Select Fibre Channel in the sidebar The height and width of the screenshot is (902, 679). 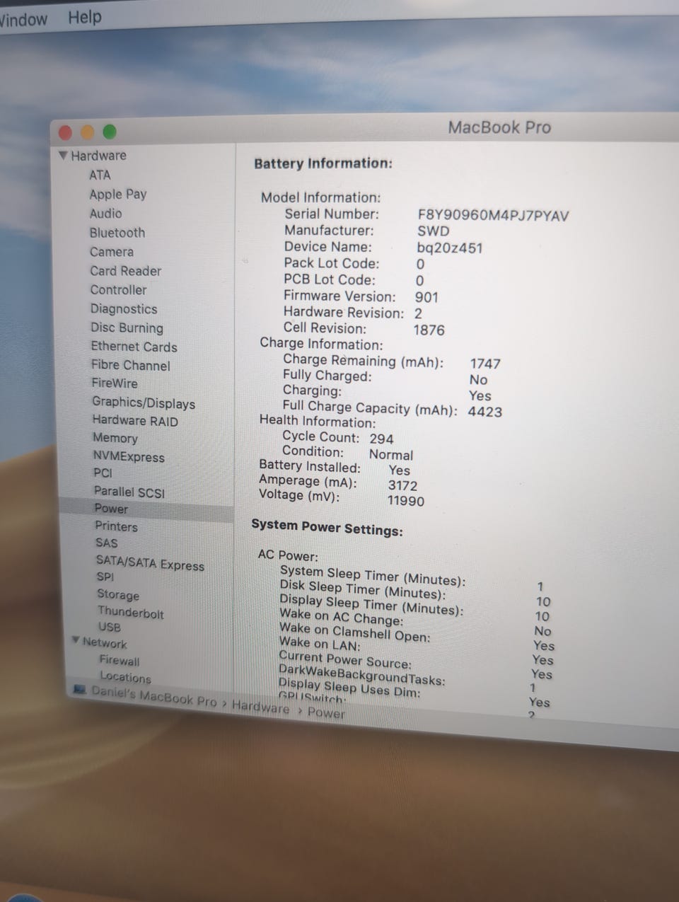130,365
